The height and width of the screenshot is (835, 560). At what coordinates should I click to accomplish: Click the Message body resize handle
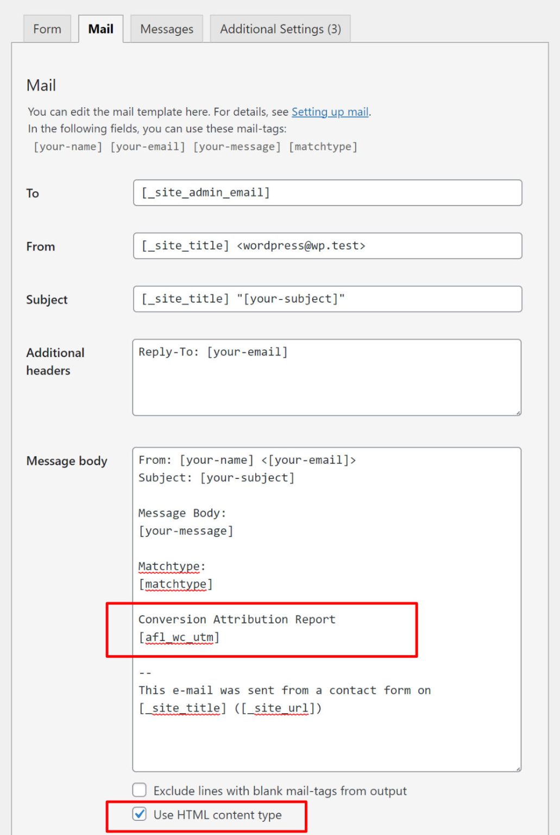coord(518,768)
